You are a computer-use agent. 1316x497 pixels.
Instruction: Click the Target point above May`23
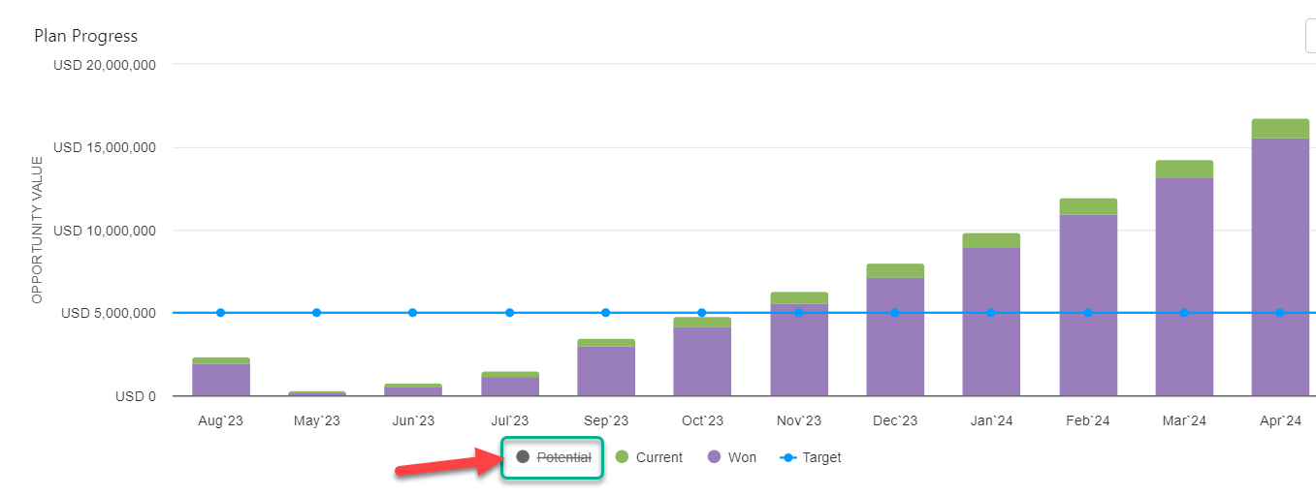click(316, 313)
